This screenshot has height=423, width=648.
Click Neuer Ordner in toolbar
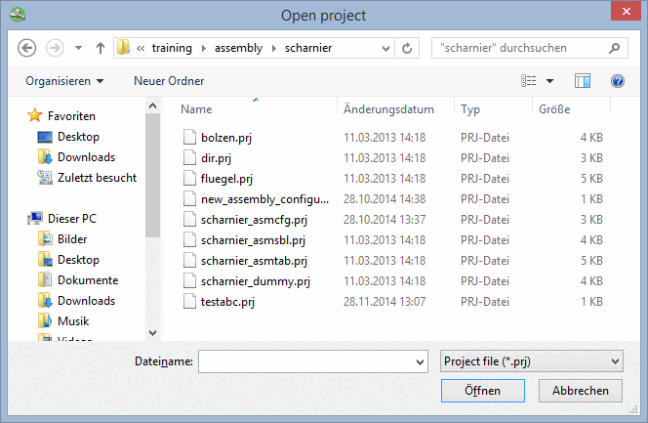pos(169,81)
